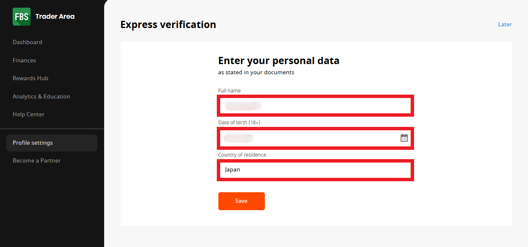Click the Date of birth field
Viewport: 528px width, 247px height.
point(315,138)
